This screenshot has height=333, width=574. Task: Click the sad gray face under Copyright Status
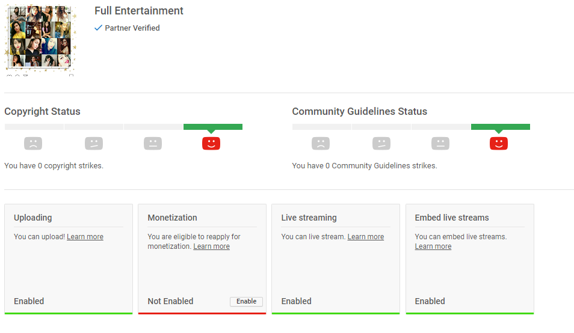point(33,143)
